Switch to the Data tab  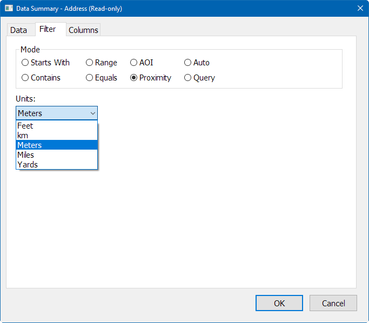point(18,30)
